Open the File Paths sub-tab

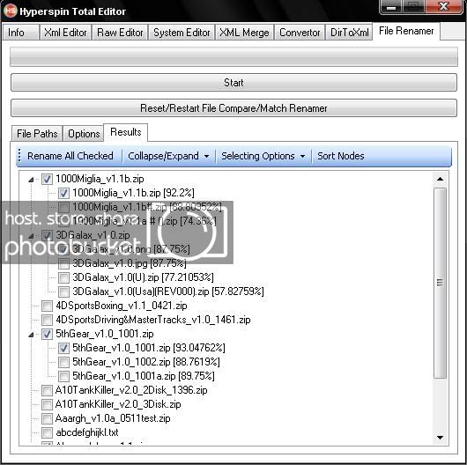point(37,134)
